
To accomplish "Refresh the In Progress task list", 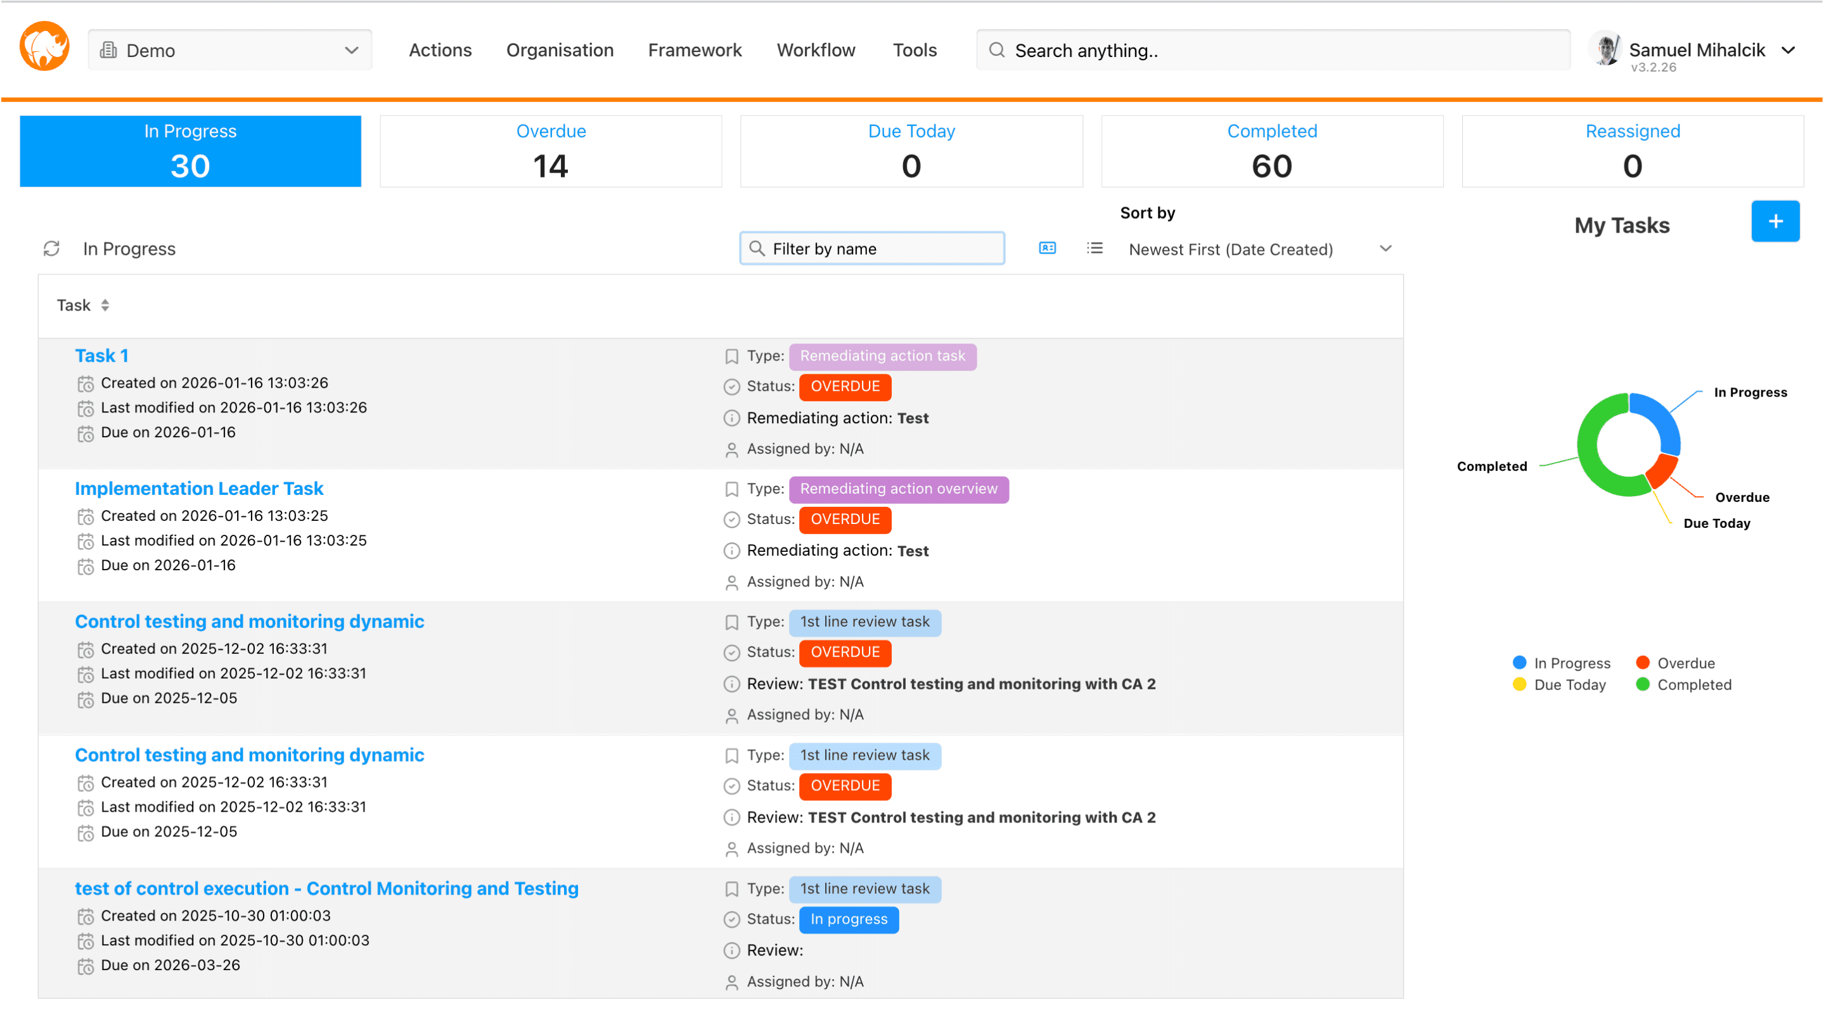I will (x=52, y=248).
